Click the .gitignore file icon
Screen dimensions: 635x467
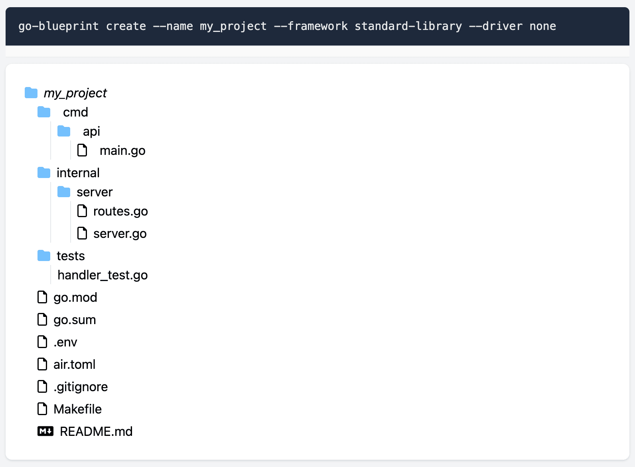pos(42,386)
